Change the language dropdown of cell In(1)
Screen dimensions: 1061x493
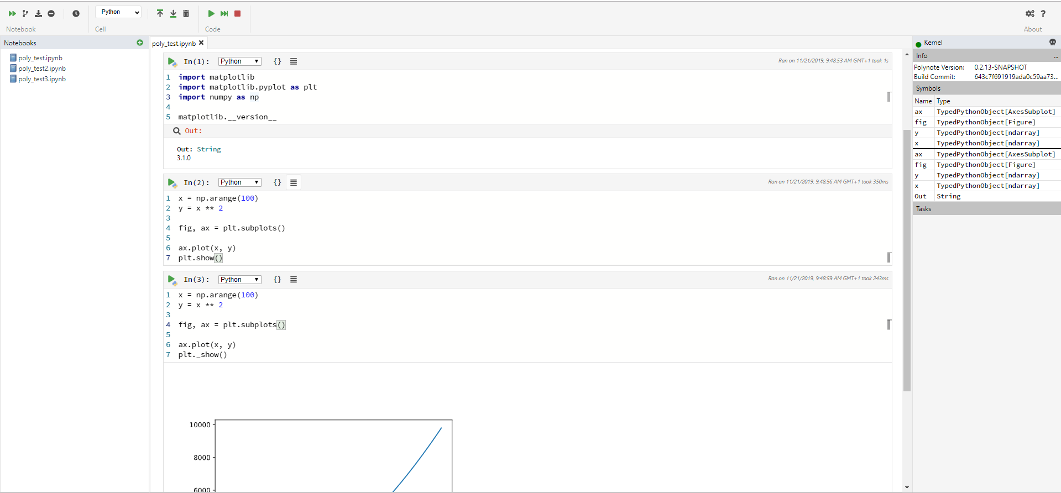click(239, 61)
